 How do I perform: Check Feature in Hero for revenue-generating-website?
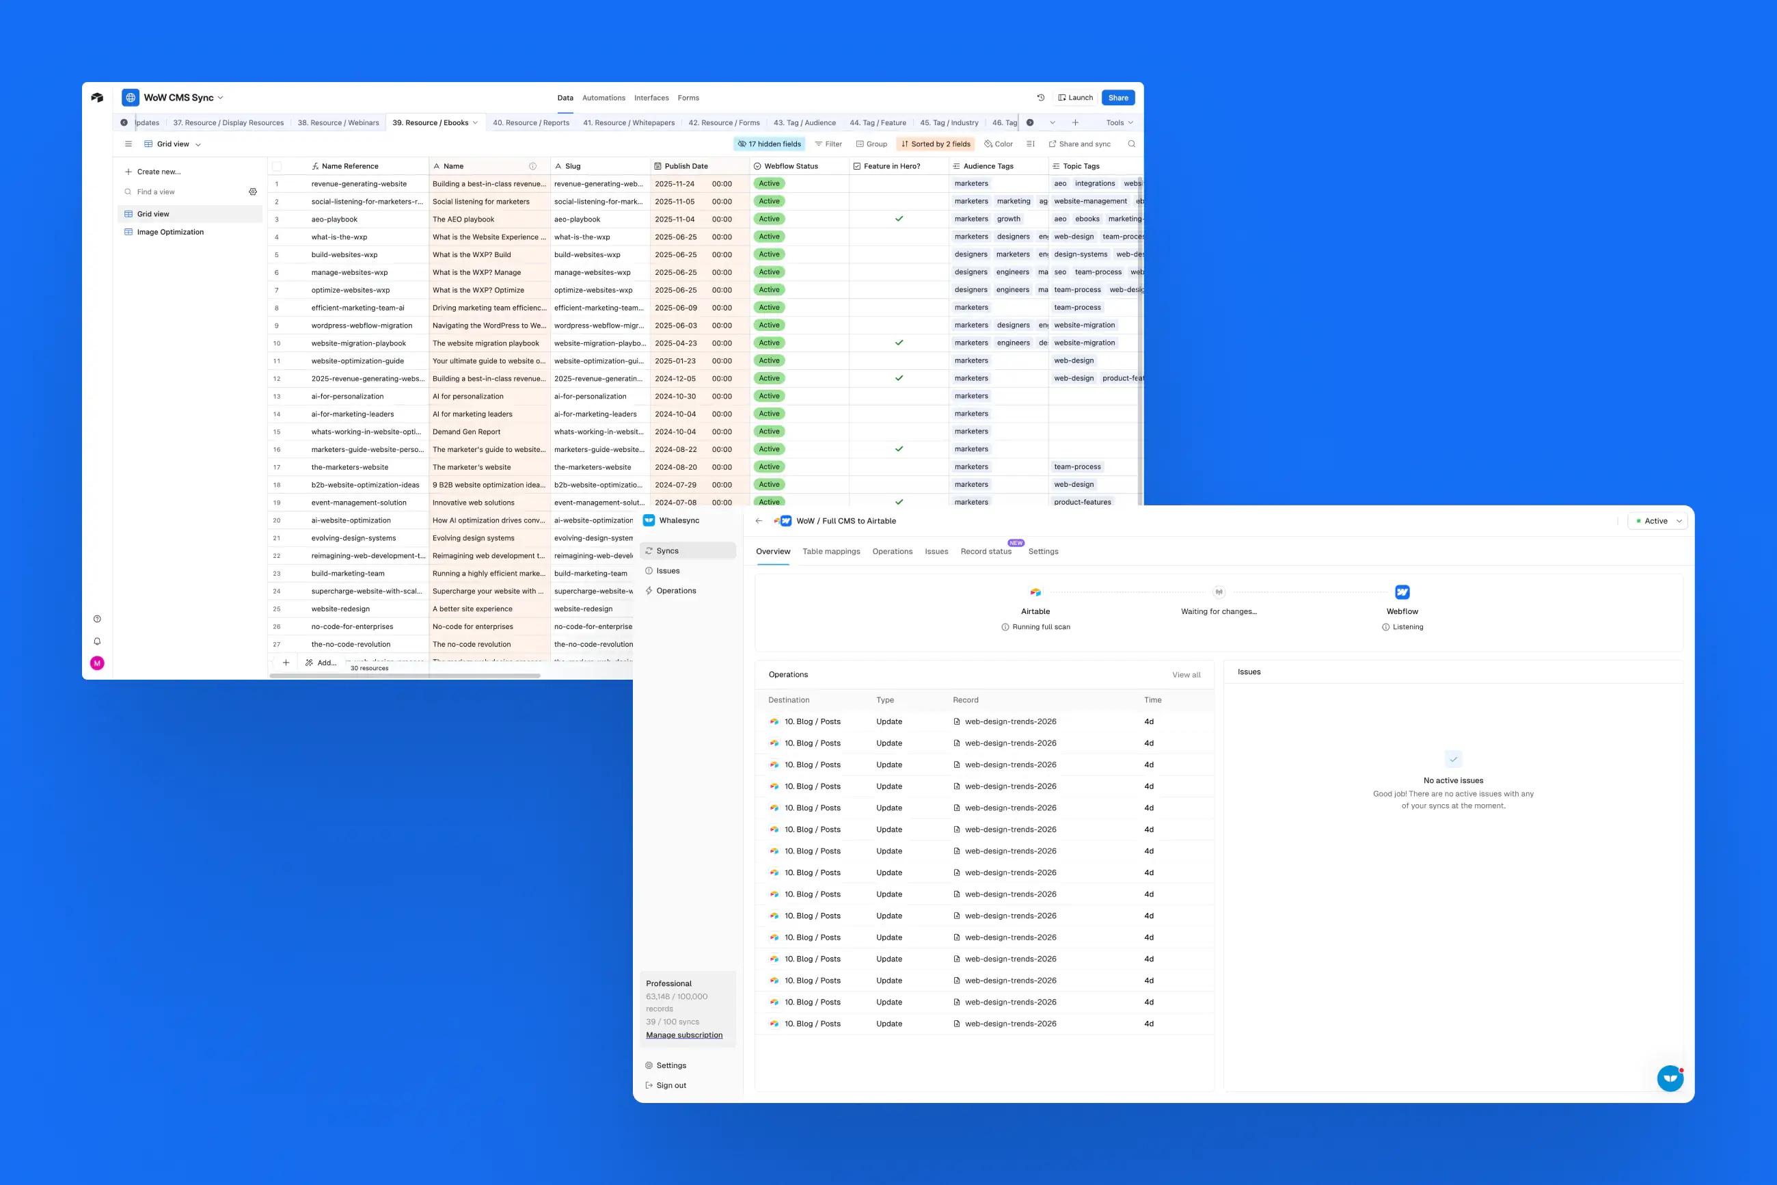click(899, 184)
